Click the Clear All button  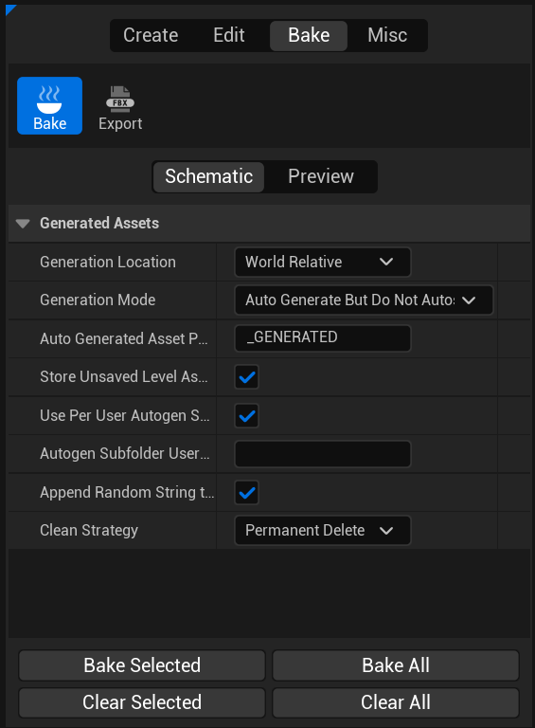pos(396,702)
